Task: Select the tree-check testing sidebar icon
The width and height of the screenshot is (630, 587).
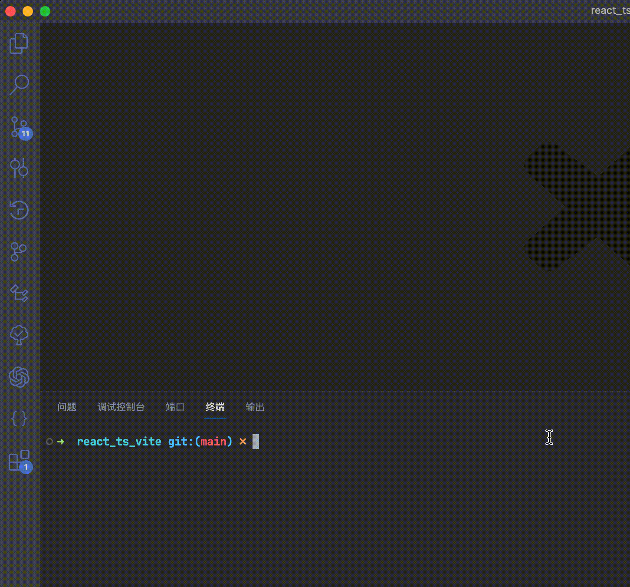Action: tap(19, 335)
